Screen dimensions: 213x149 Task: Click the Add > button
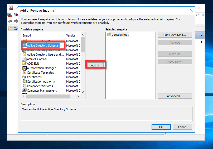click(x=95, y=65)
